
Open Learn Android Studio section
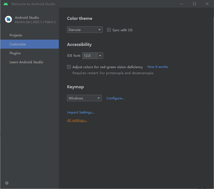(x=30, y=62)
